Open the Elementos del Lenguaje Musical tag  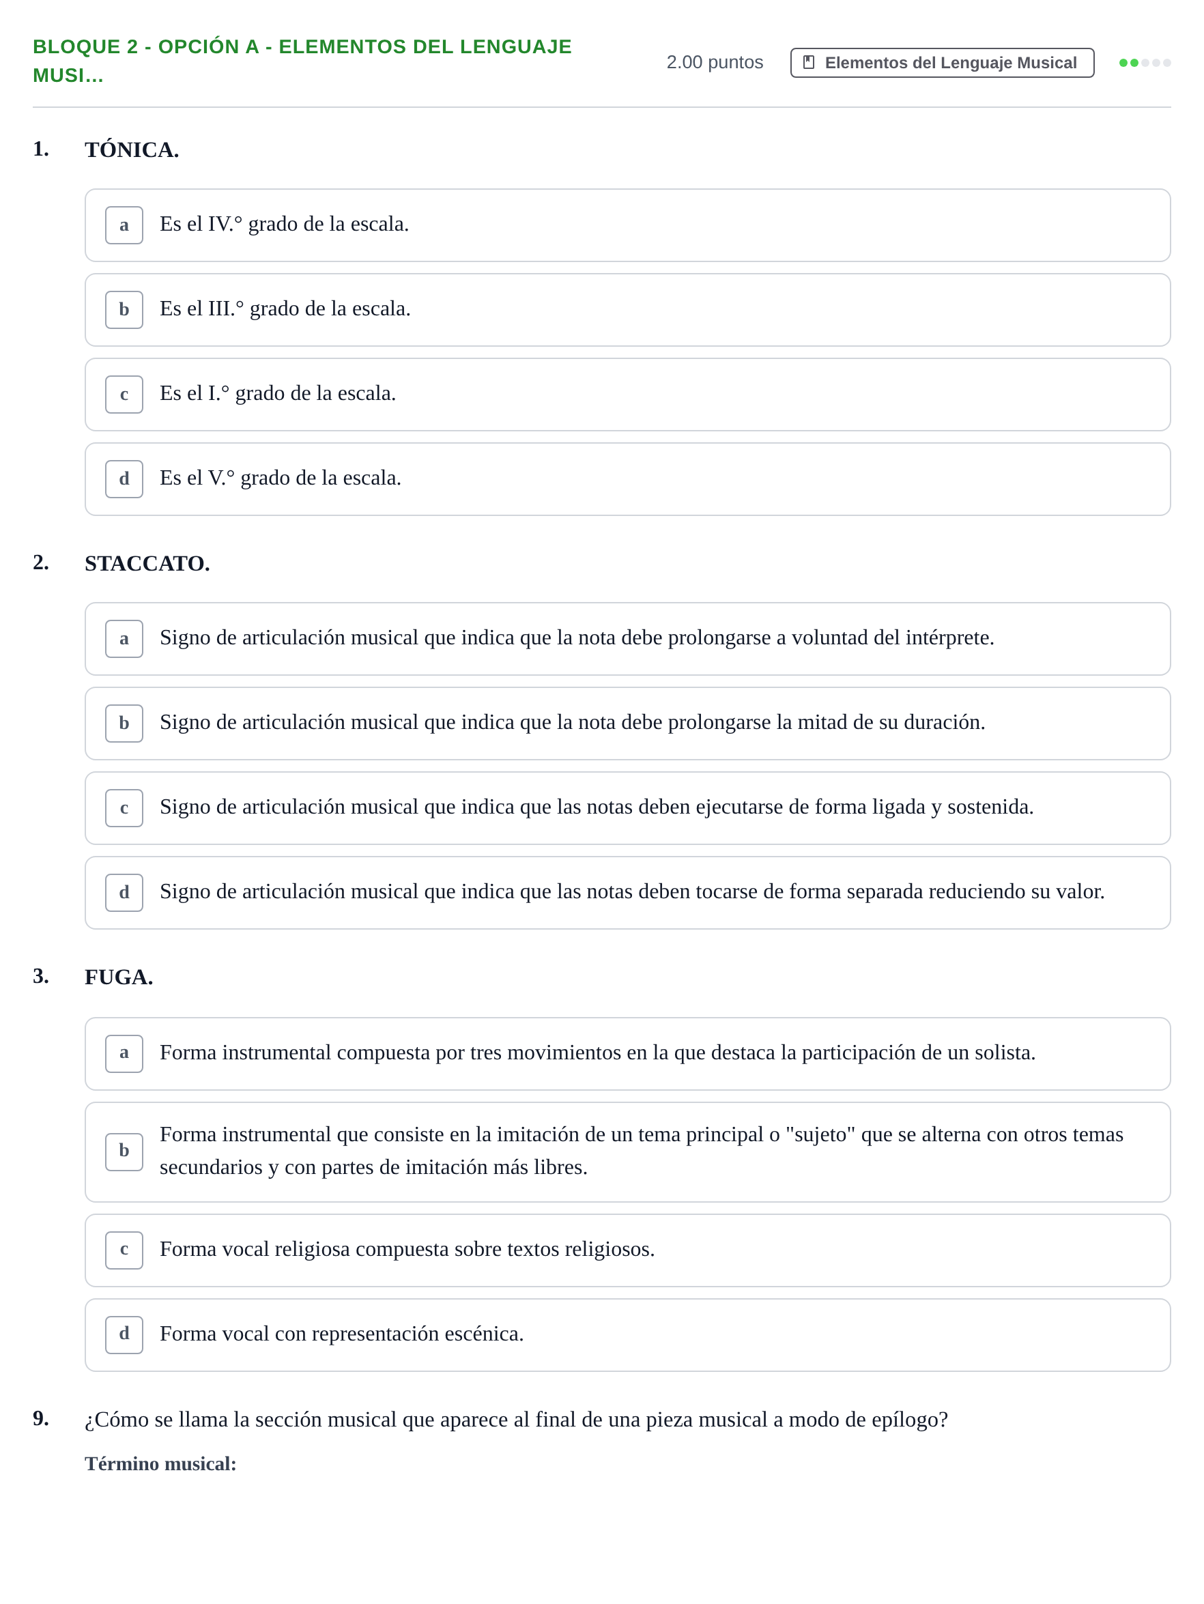pos(942,63)
